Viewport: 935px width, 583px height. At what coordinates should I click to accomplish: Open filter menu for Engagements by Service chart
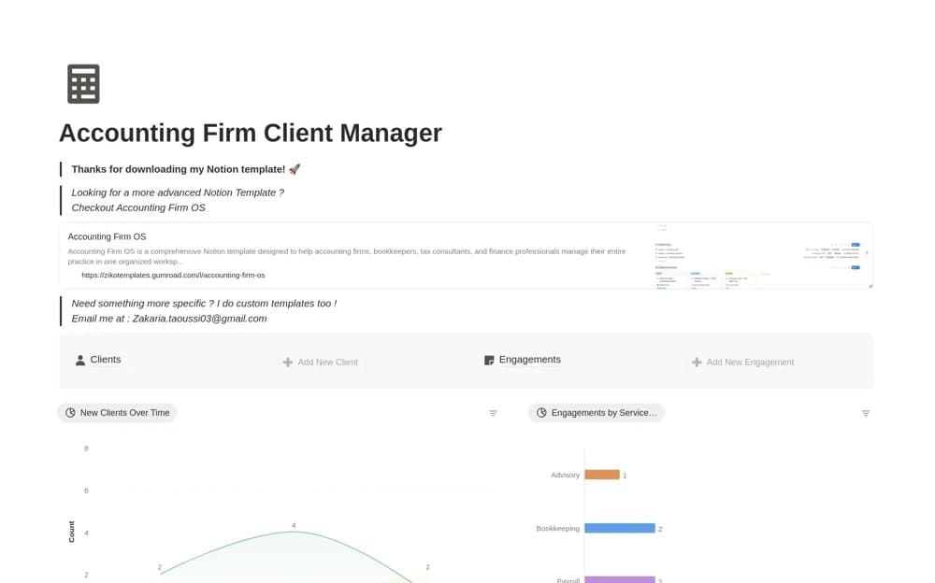point(865,413)
